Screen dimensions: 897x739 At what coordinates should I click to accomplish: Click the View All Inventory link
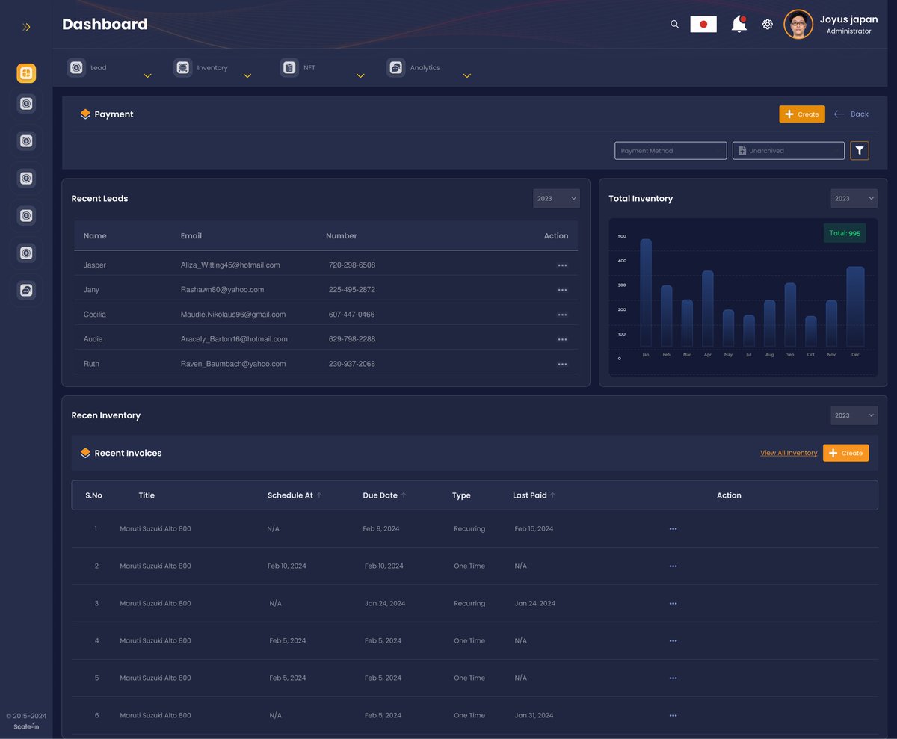point(789,453)
